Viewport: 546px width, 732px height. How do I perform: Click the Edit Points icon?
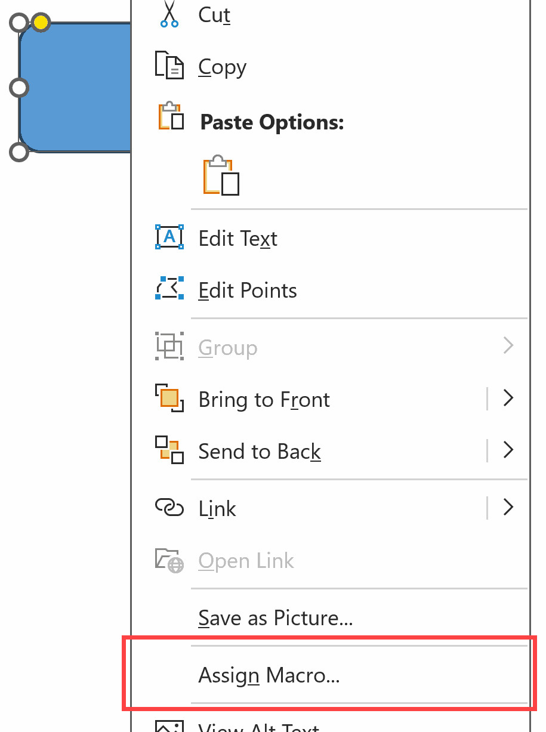pos(169,289)
